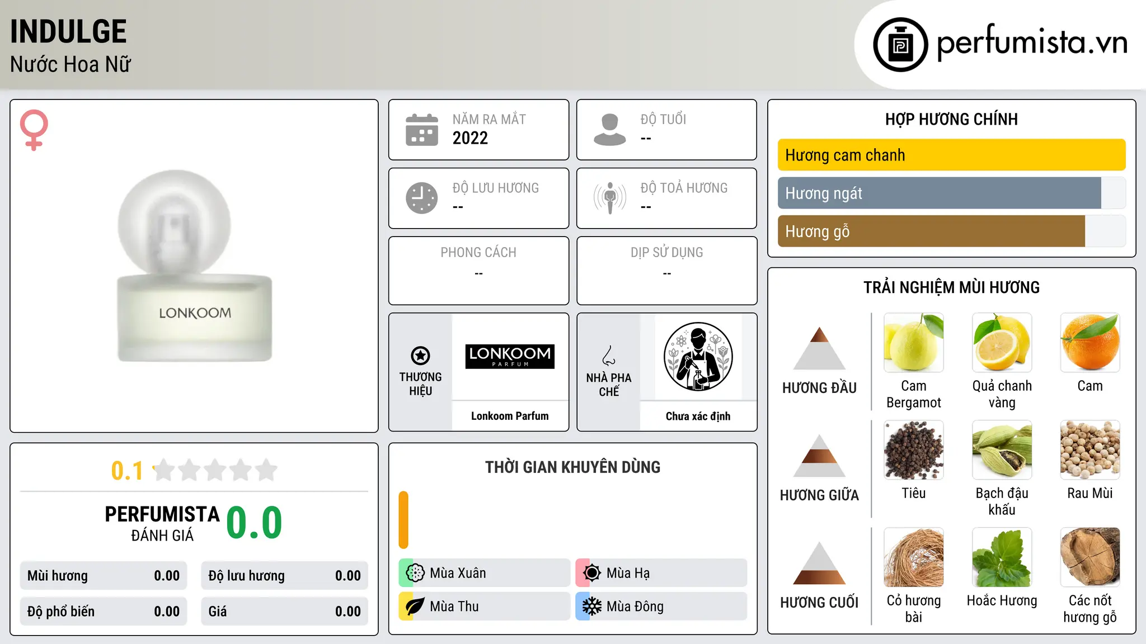Click the clock icon beside Độ lưu hương
The width and height of the screenshot is (1146, 644).
click(422, 198)
